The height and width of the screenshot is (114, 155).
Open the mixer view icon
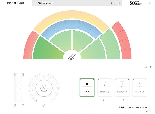pyautogui.click(x=145, y=67)
